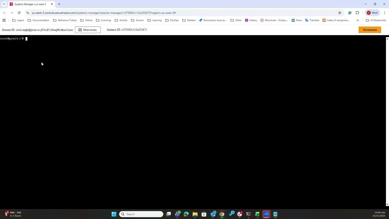Reload the Systems Manager page

[x=19, y=13]
